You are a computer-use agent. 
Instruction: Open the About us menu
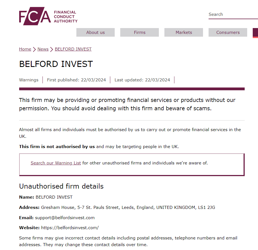(96, 32)
